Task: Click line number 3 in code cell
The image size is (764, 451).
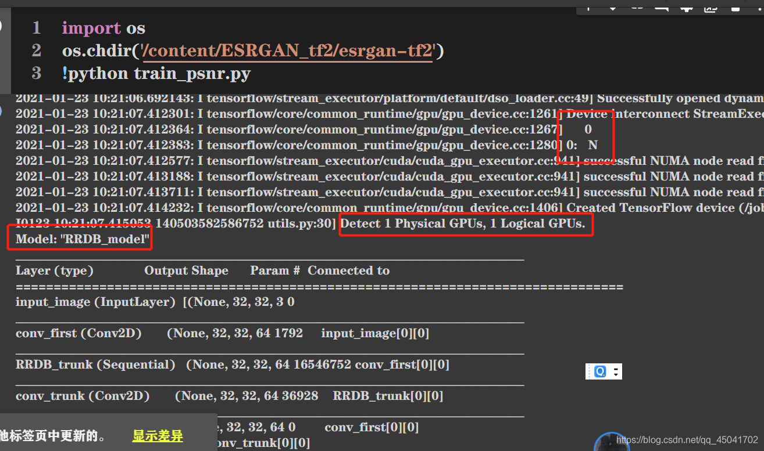Action: (37, 74)
